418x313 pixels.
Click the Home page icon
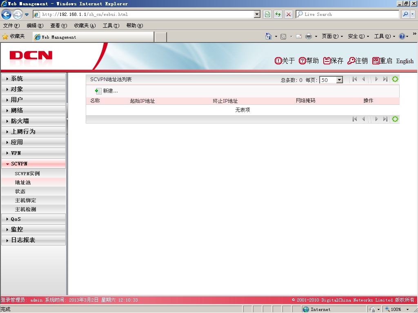[269, 36]
